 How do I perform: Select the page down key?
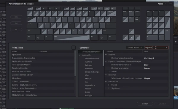click(137, 19)
